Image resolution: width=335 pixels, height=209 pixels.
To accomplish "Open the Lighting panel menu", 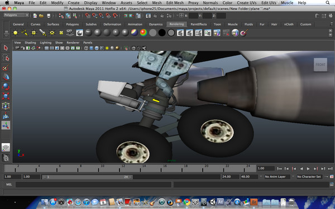I will [x=46, y=43].
